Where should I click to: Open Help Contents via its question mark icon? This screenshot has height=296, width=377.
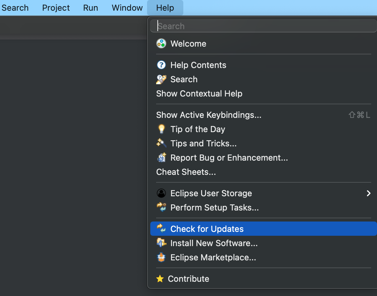[x=161, y=65]
